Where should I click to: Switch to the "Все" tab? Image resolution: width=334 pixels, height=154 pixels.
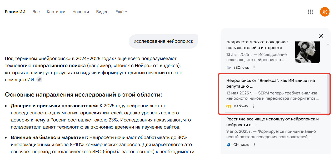36,12
